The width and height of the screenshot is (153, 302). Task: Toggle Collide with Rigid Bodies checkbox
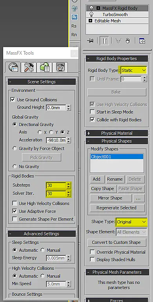pos(93,120)
